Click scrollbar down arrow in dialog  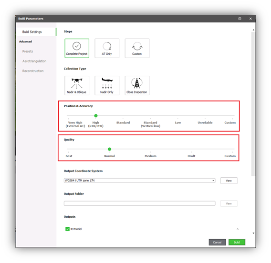(x=253, y=233)
